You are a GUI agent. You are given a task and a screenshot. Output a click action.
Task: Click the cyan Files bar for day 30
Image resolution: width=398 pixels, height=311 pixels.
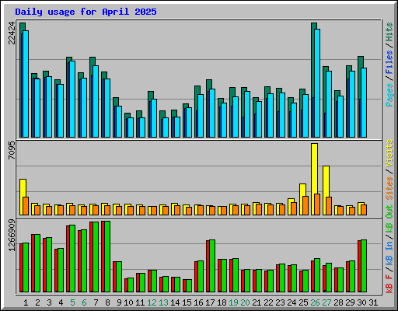pos(364,103)
